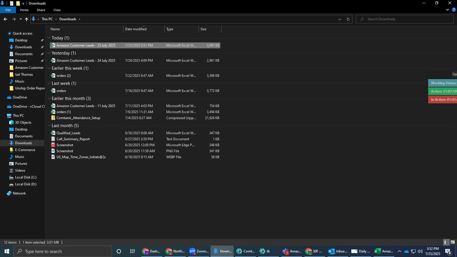This screenshot has width=457, height=257.
Task: Collapse the Earlier this week (1) group
Action: coord(49,68)
